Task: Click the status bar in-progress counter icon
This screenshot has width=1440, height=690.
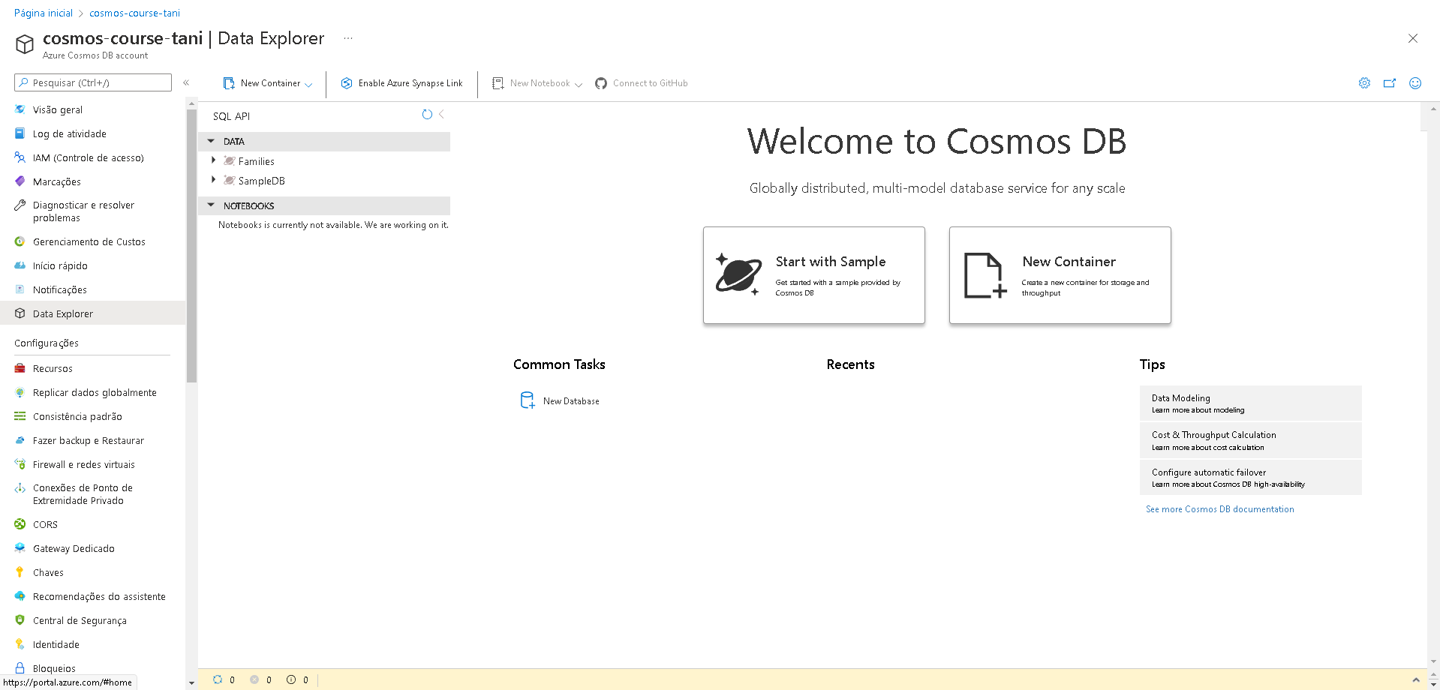Action: [x=218, y=679]
